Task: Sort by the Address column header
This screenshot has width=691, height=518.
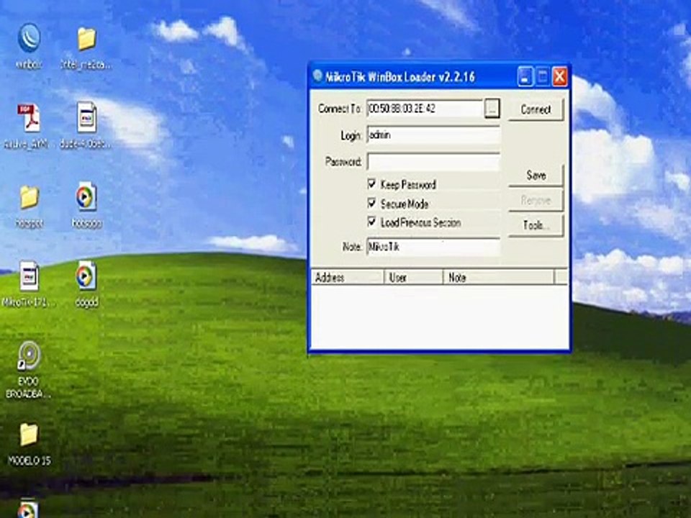Action: point(347,278)
